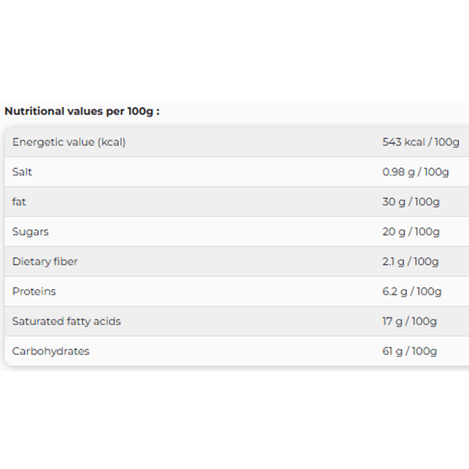Screen dimensions: 469x469
Task: Click the 'Proteins' row label
Action: (34, 292)
